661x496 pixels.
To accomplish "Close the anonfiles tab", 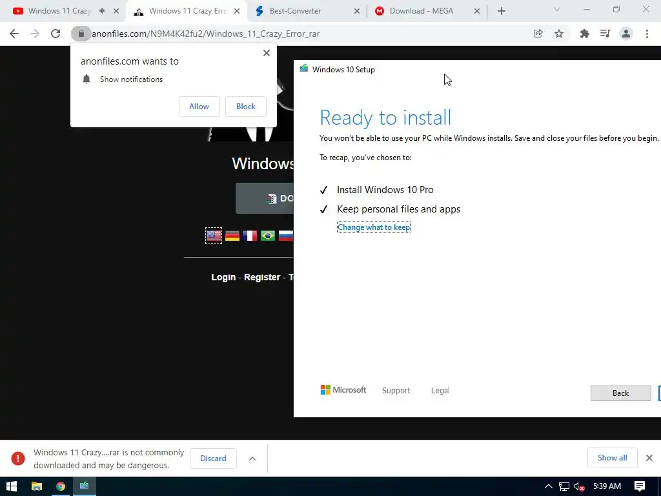I will pyautogui.click(x=237, y=11).
